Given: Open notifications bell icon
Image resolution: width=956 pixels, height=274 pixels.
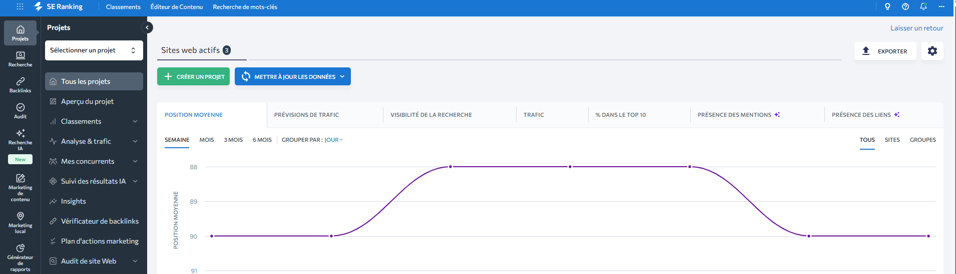Looking at the screenshot, I should [x=923, y=6].
